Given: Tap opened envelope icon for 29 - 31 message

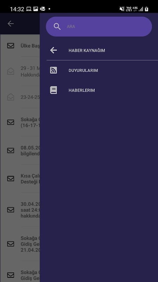Looking at the screenshot, I should (x=11, y=71).
